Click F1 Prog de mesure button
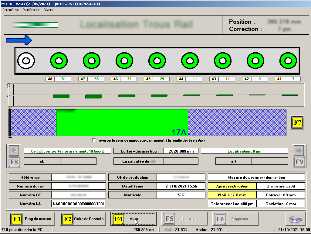The height and width of the screenshot is (234, 311). tap(32, 219)
